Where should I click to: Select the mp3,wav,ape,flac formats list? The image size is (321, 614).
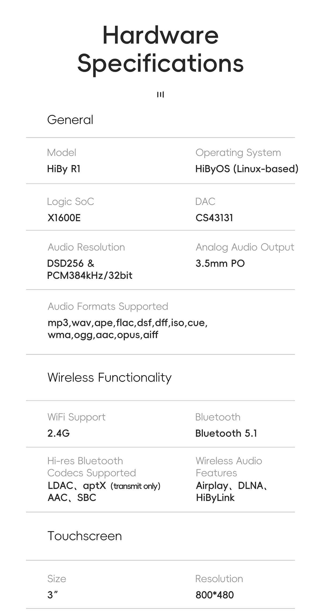click(128, 329)
